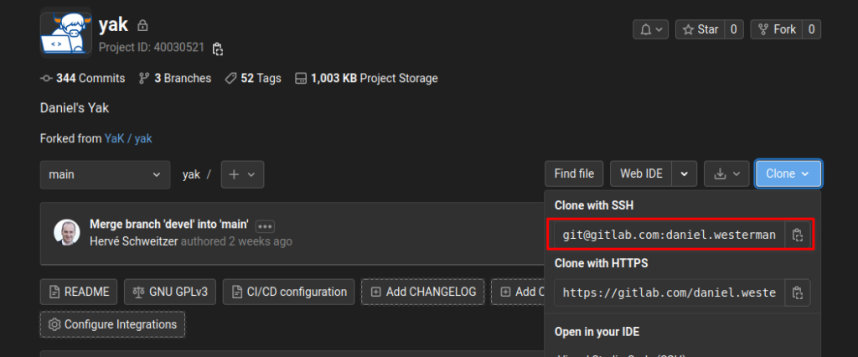Open the README file button

coord(79,292)
